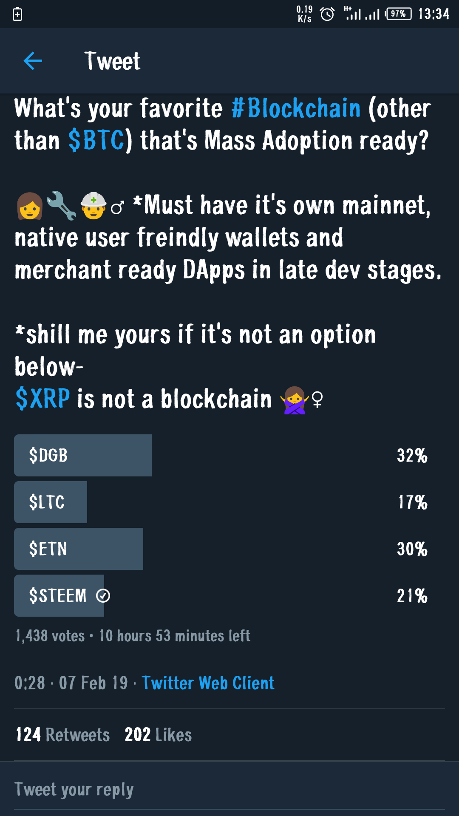Tap the alarm clock status icon
Image resolution: width=459 pixels, height=816 pixels.
[327, 14]
